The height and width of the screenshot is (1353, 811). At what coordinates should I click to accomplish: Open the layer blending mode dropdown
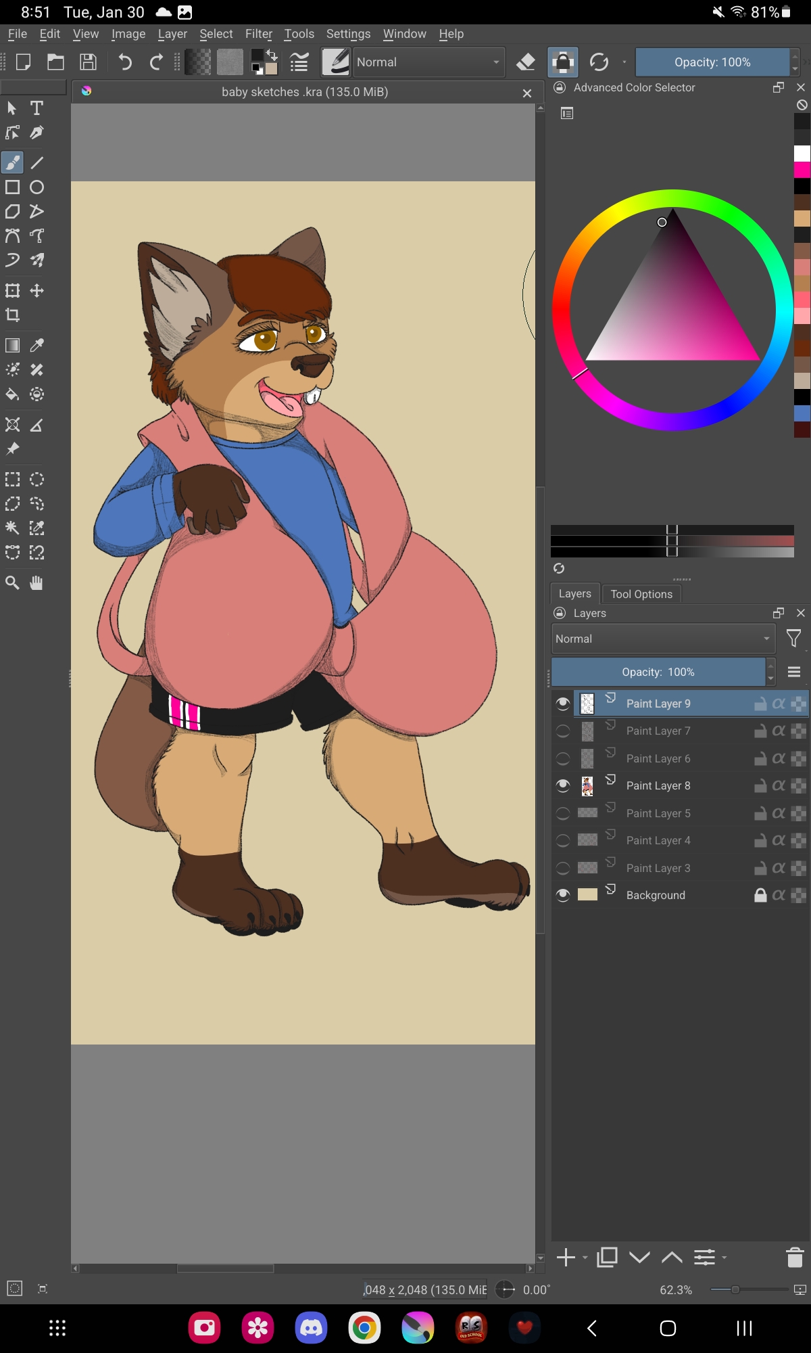[663, 639]
